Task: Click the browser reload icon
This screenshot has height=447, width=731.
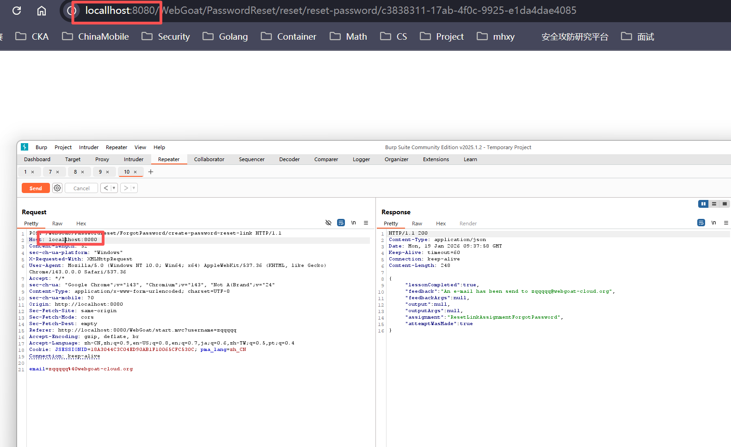Action: click(x=17, y=11)
